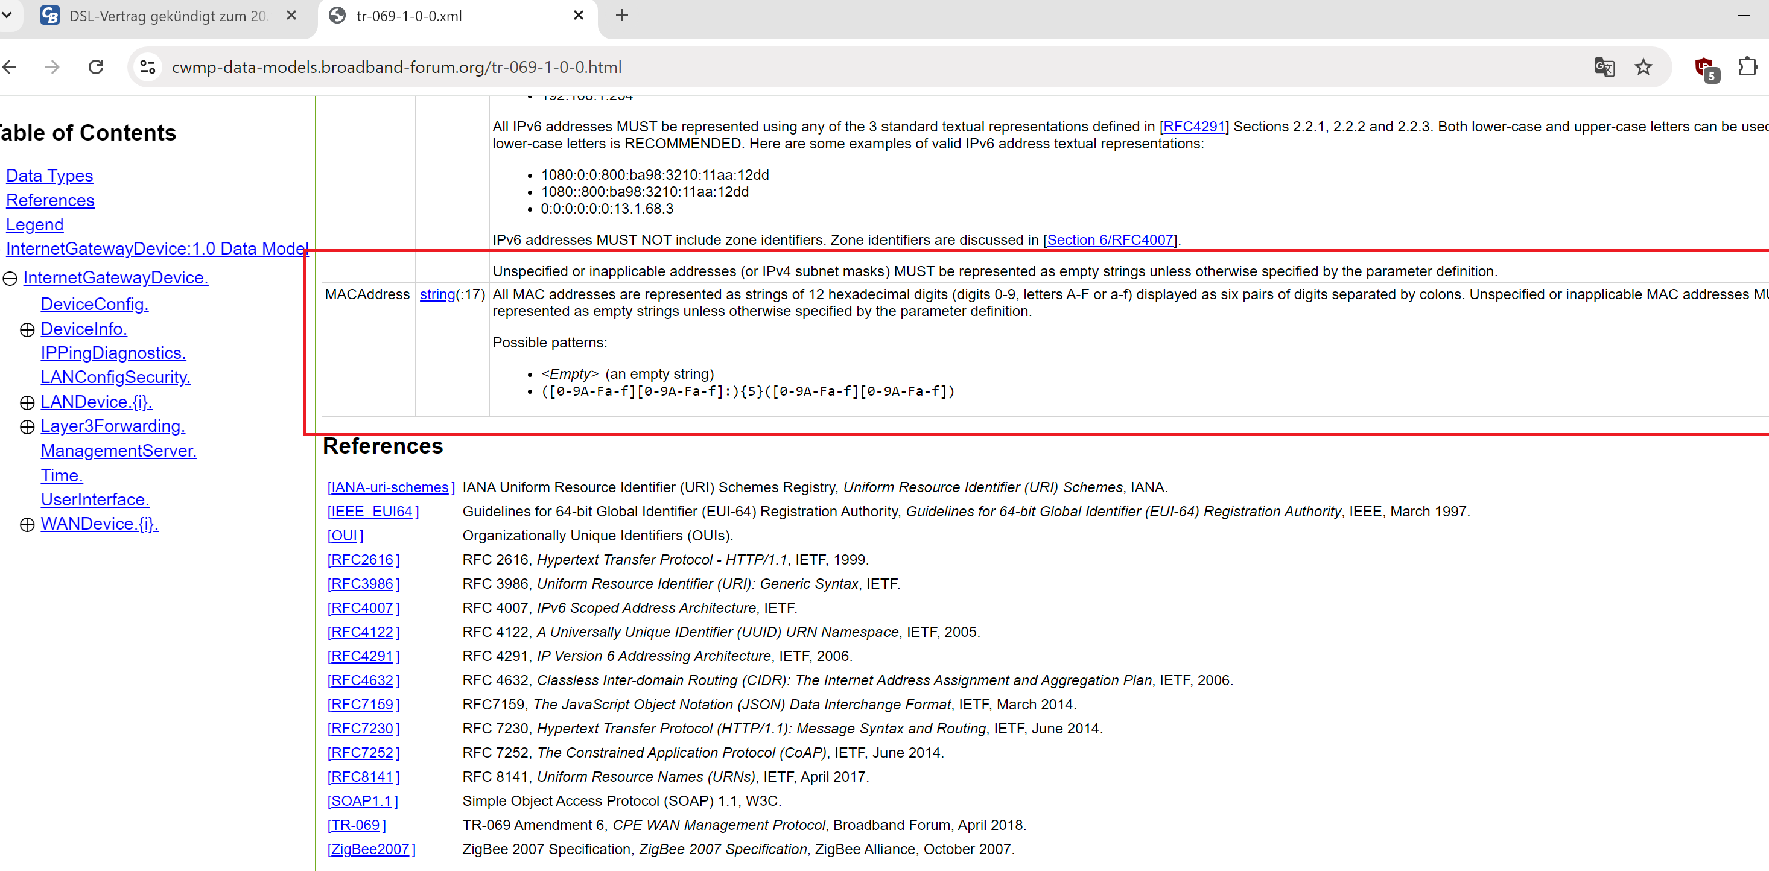
Task: Collapse the InternetGatewayDevice tree node
Action: tap(10, 279)
